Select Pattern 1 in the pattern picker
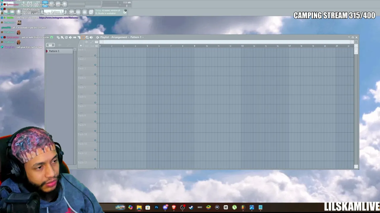The width and height of the screenshot is (380, 213). click(59, 51)
